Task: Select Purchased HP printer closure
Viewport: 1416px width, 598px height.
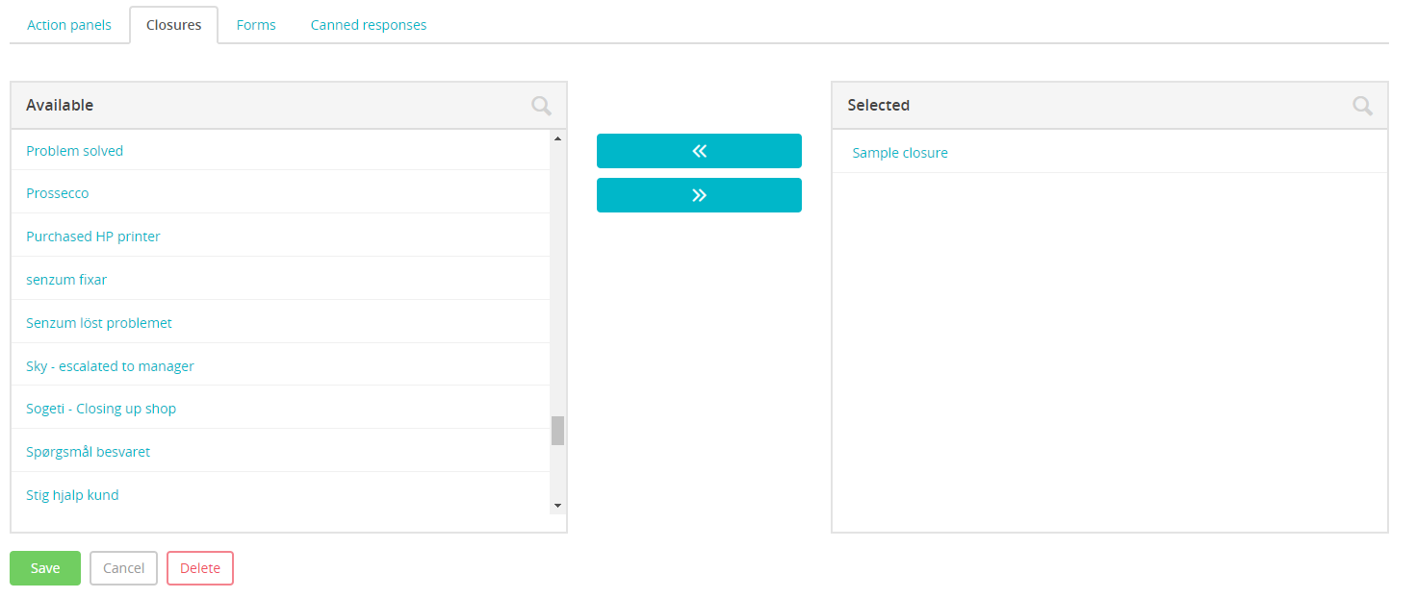Action: click(93, 237)
